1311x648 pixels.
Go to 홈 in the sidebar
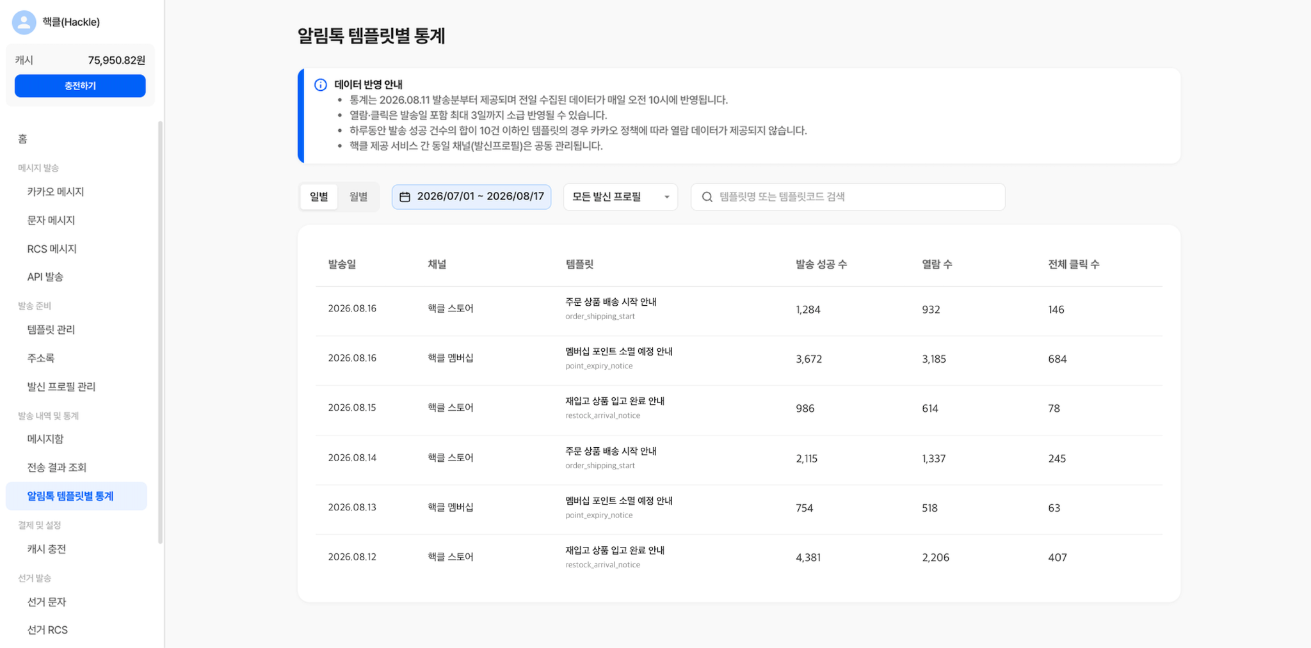pos(22,139)
